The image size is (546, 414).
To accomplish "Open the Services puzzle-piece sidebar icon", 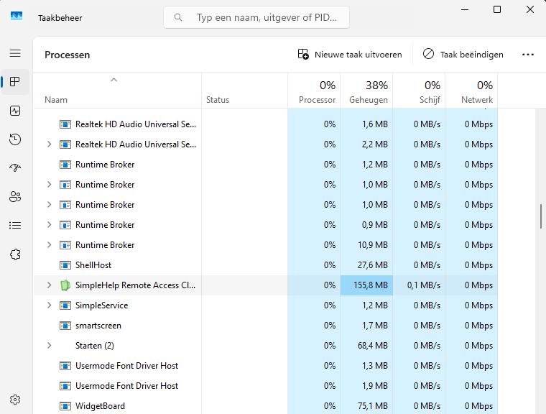I will click(x=15, y=254).
